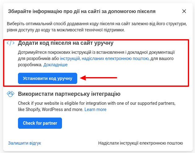The image size is (195, 153).
Task: Close the pixel setup dialog
Action: [x=184, y=11]
